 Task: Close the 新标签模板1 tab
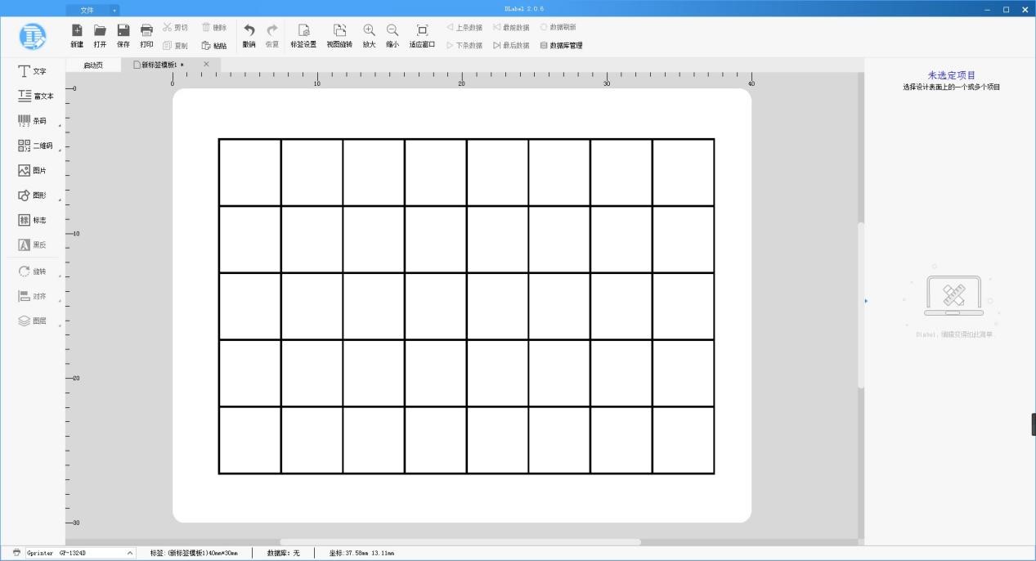[206, 64]
